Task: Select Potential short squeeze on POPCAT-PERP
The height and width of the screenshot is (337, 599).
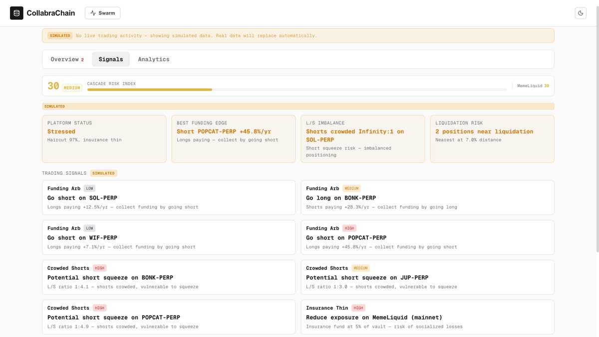Action: 169,317
